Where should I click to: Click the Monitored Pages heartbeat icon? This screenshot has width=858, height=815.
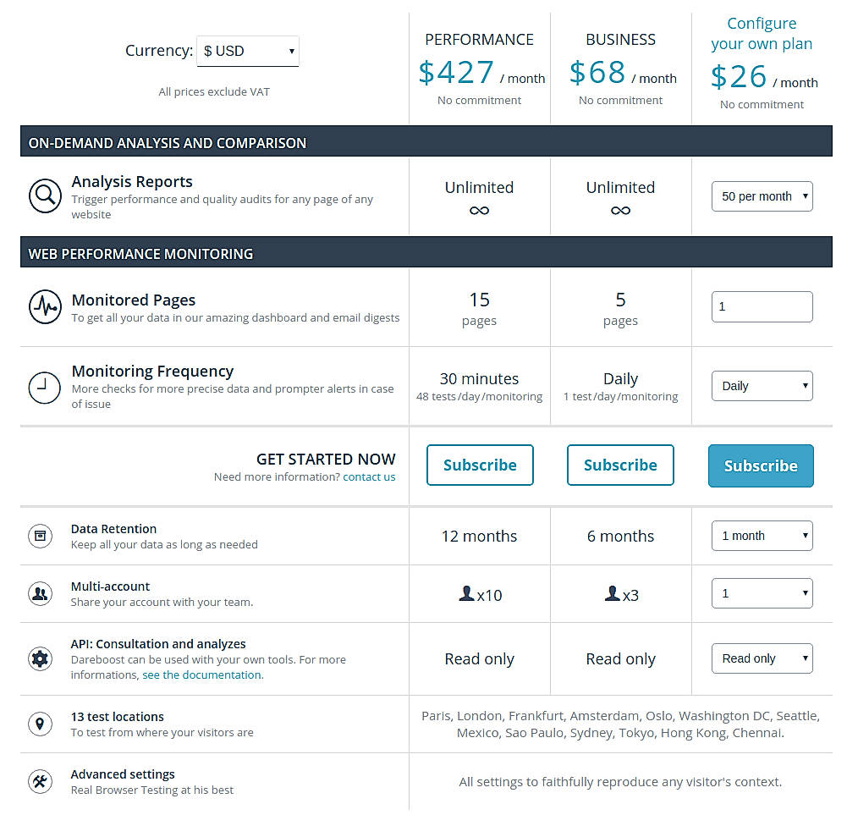pos(45,306)
